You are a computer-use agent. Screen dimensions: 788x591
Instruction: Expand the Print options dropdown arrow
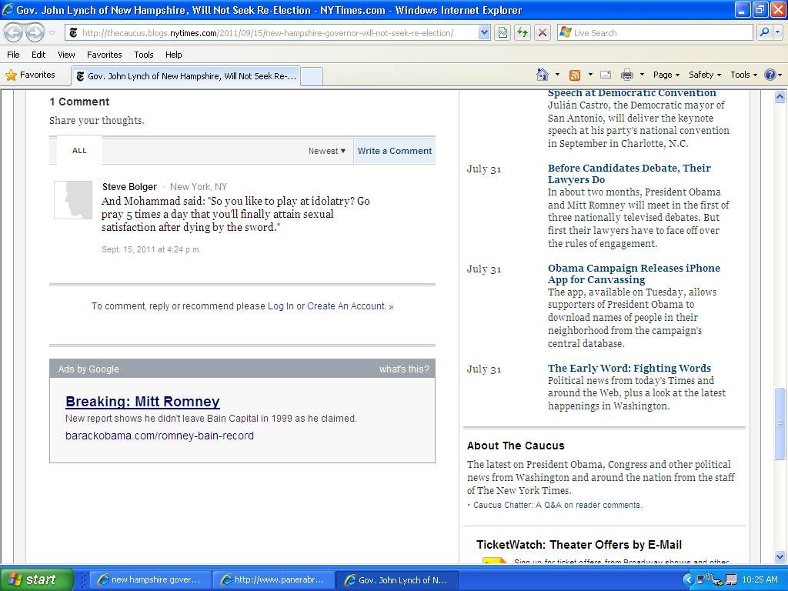tap(642, 75)
